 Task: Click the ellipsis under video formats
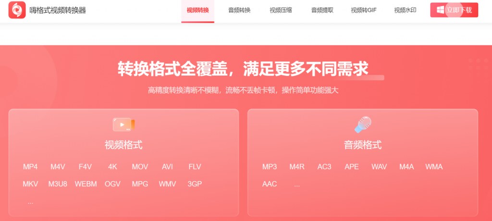click(30, 202)
